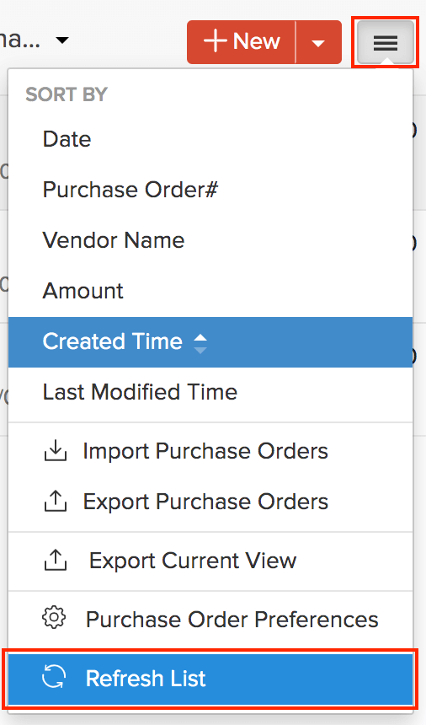This screenshot has height=725, width=426.
Task: Open the hamburger menu button
Action: [386, 42]
